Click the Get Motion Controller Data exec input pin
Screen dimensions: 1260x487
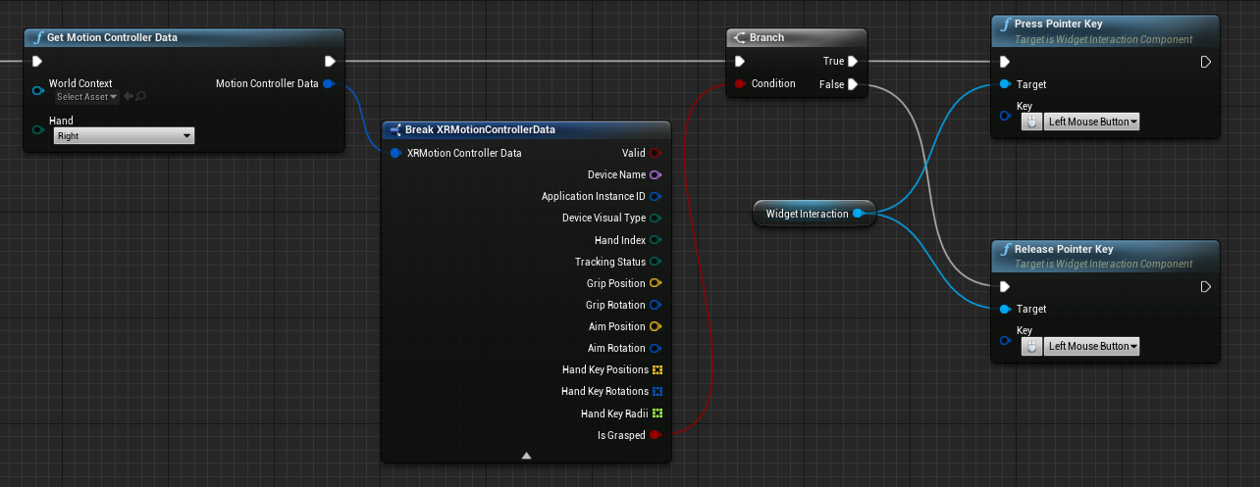38,62
